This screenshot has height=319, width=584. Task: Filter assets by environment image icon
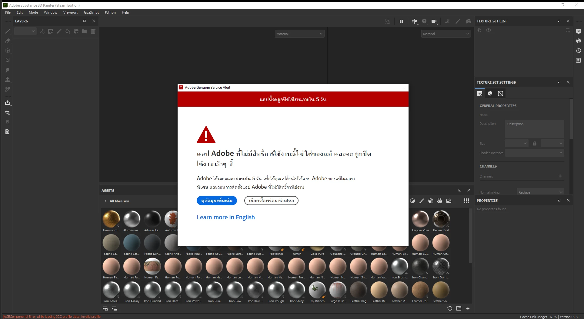(x=449, y=201)
